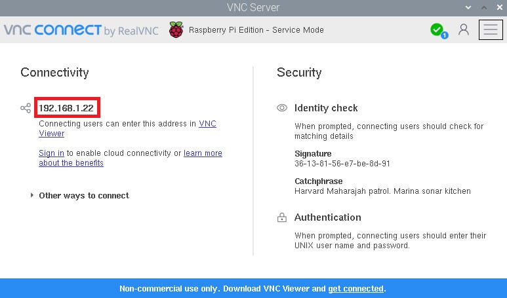Click the share connectivity icon
The height and width of the screenshot is (298, 507).
pyautogui.click(x=26, y=108)
